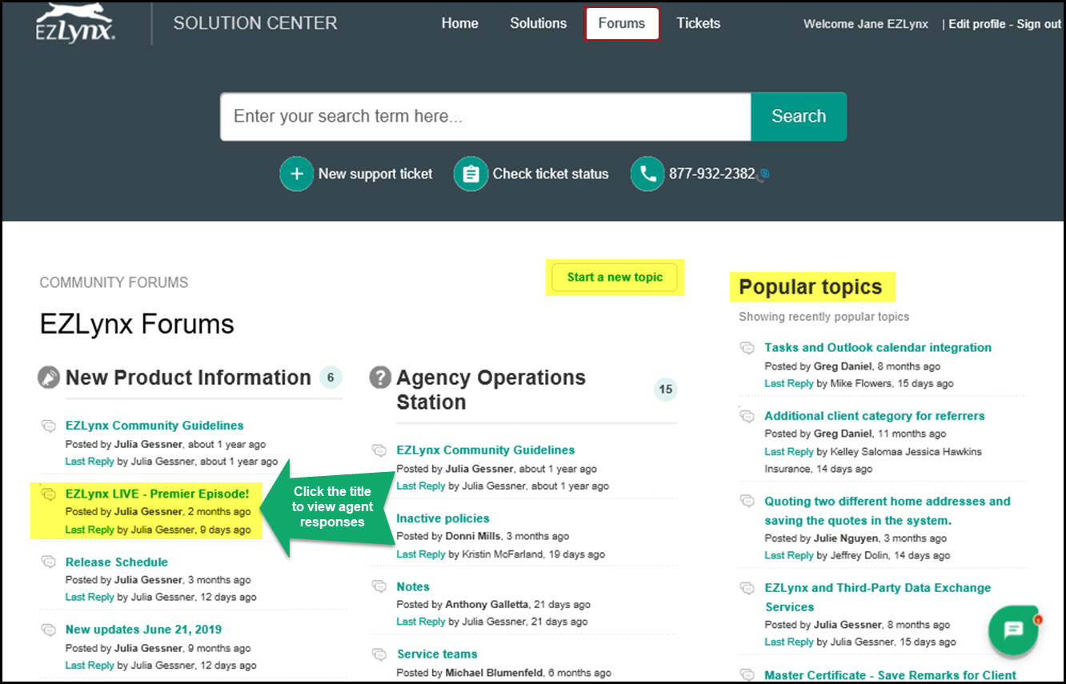Open the chat widget bubble
This screenshot has height=684, width=1066.
[x=1013, y=630]
